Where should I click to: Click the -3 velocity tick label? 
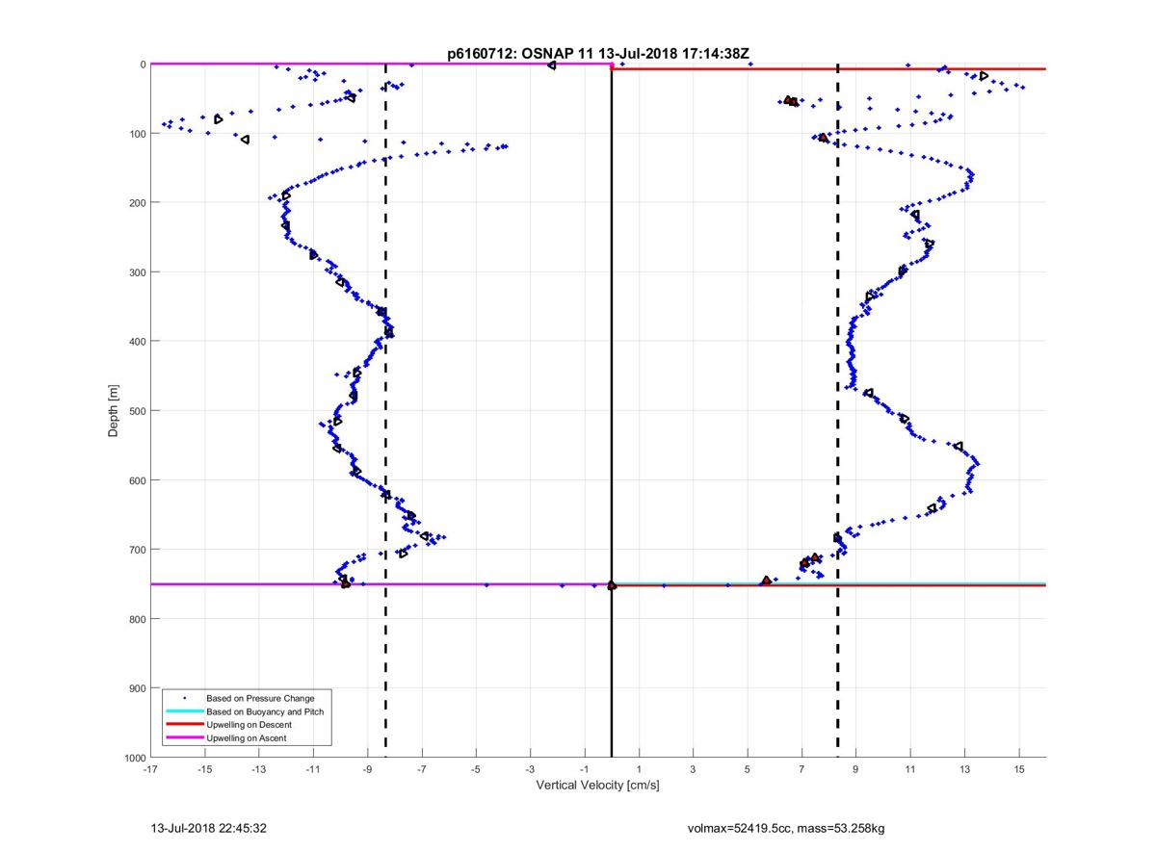pyautogui.click(x=530, y=770)
